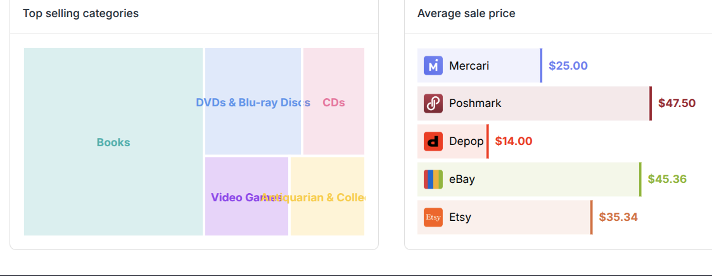Image resolution: width=712 pixels, height=276 pixels.
Task: Select the CDs treemap tile
Action: click(334, 102)
